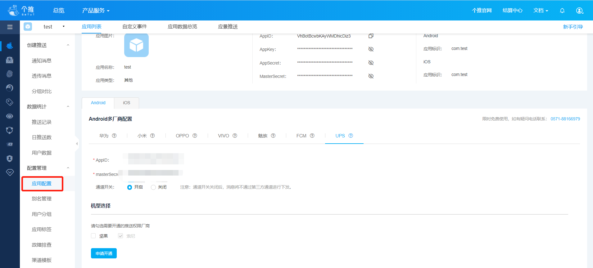The image size is (593, 268).
Task: Toggle the hamburger menu icon
Action: click(10, 27)
